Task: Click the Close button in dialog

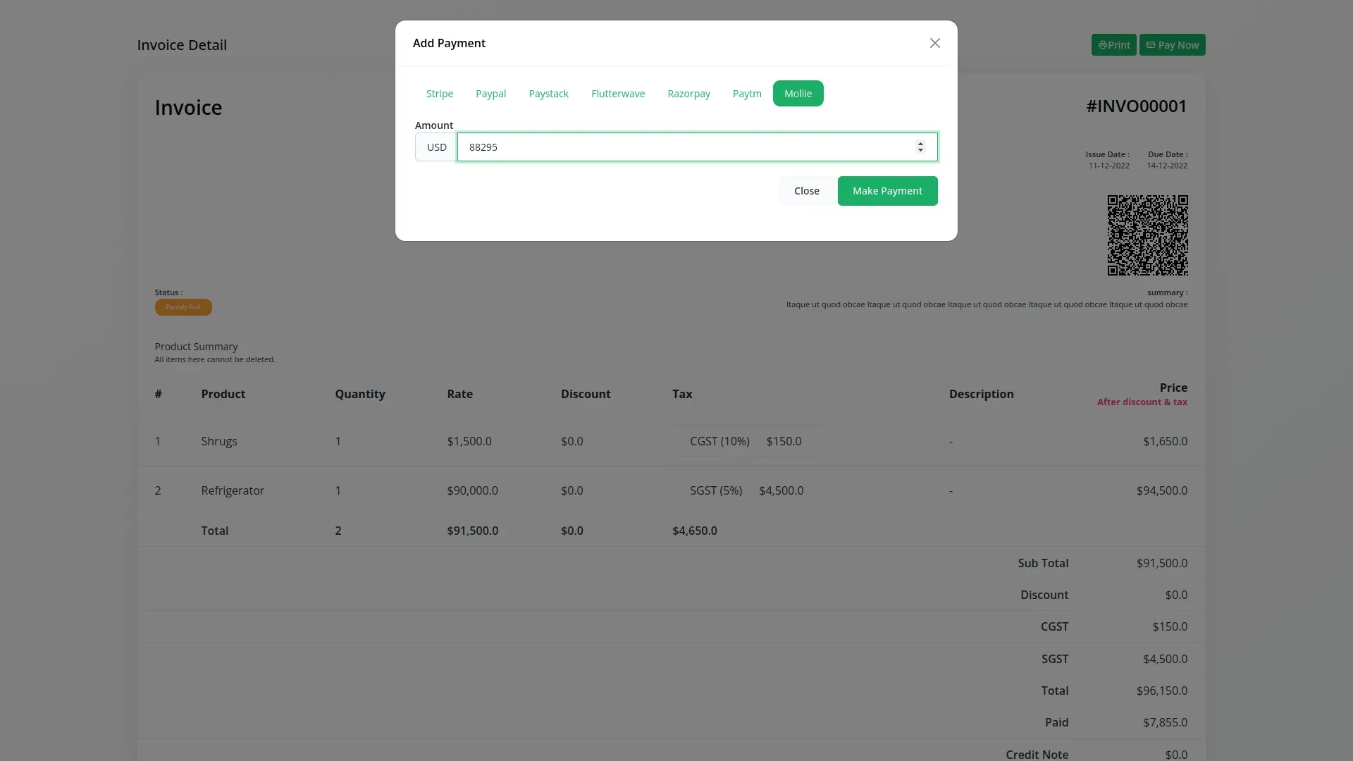Action: click(x=806, y=191)
